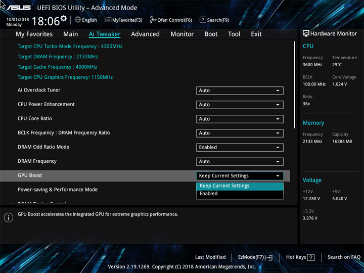
Task: Go to the My Favorites tab
Action: (34, 34)
